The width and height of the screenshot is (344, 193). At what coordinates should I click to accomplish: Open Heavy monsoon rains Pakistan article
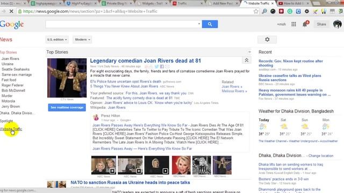tap(295, 92)
